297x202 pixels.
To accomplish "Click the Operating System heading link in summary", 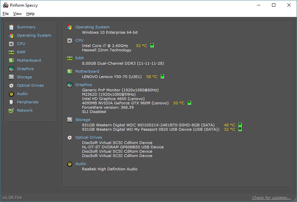I will 92,27.
